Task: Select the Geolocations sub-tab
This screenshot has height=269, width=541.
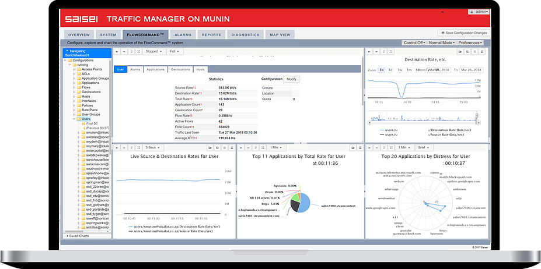Action: point(180,69)
